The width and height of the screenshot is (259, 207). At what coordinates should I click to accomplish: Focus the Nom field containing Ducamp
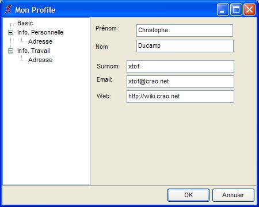click(185, 46)
